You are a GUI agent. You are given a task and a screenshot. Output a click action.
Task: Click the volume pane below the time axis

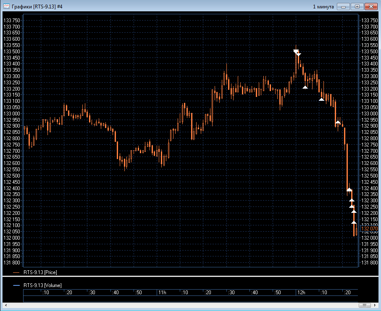(x=191, y=299)
